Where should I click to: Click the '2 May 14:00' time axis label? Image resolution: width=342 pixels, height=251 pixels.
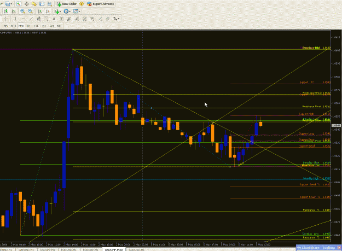(x=71, y=244)
